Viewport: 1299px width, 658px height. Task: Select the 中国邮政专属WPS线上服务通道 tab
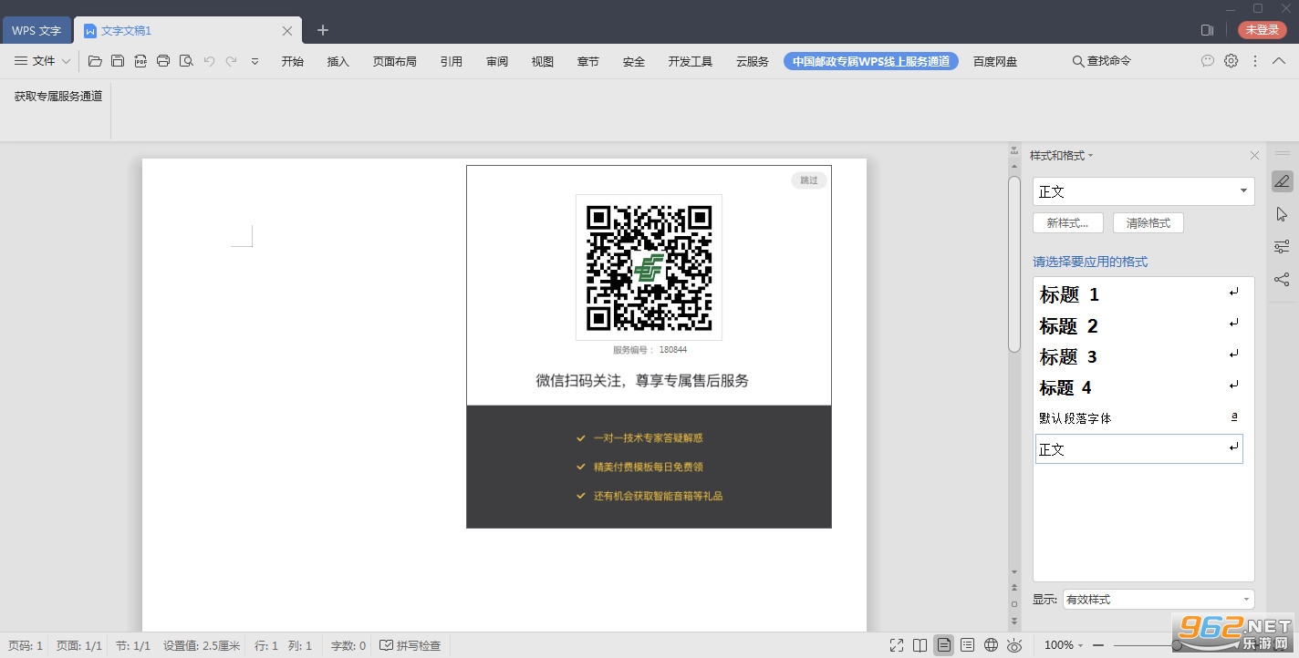point(871,61)
